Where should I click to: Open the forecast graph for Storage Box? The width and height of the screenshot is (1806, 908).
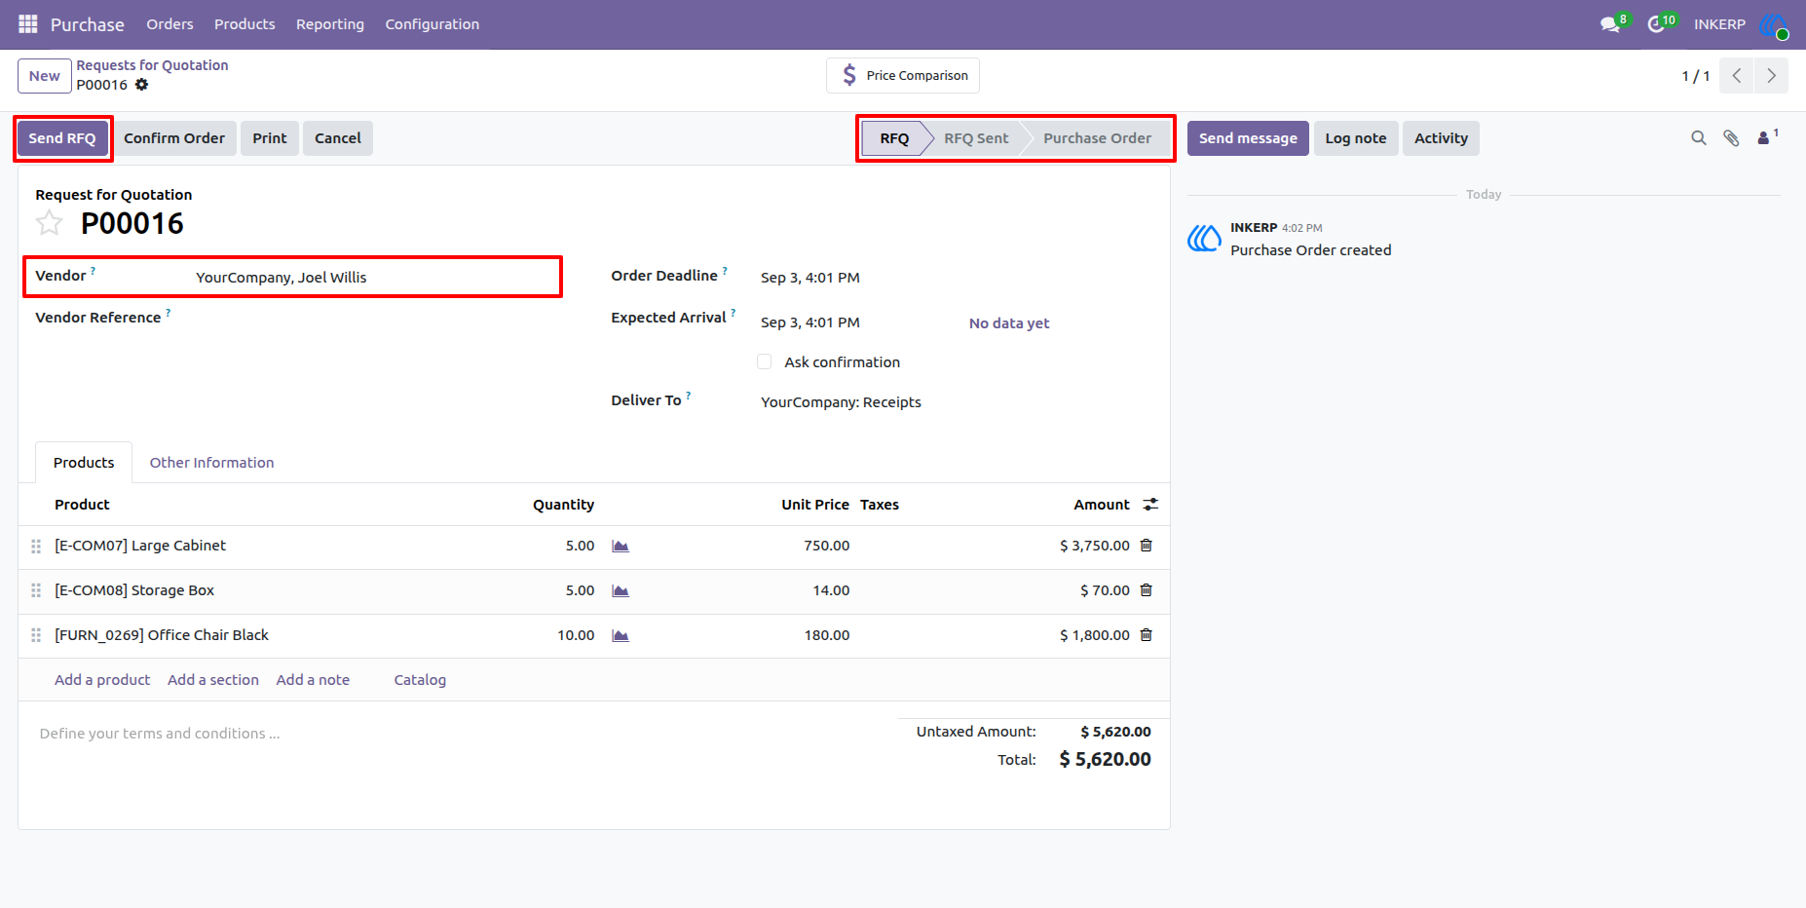621,590
